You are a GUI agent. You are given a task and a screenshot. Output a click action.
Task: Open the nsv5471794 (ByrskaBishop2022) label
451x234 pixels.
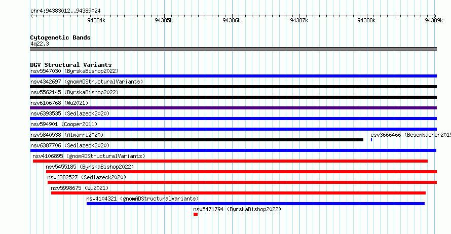(x=237, y=209)
